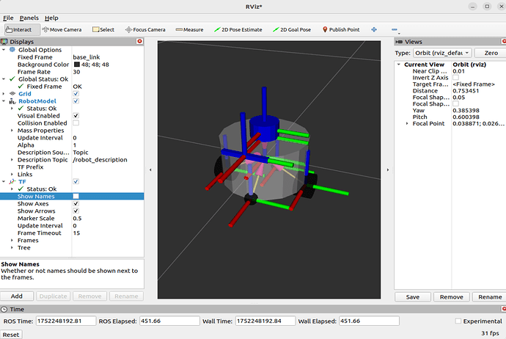Activate the 2D Goal Pose tool

click(292, 29)
